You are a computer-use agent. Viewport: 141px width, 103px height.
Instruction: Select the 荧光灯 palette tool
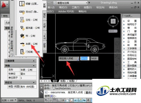coord(29,12)
